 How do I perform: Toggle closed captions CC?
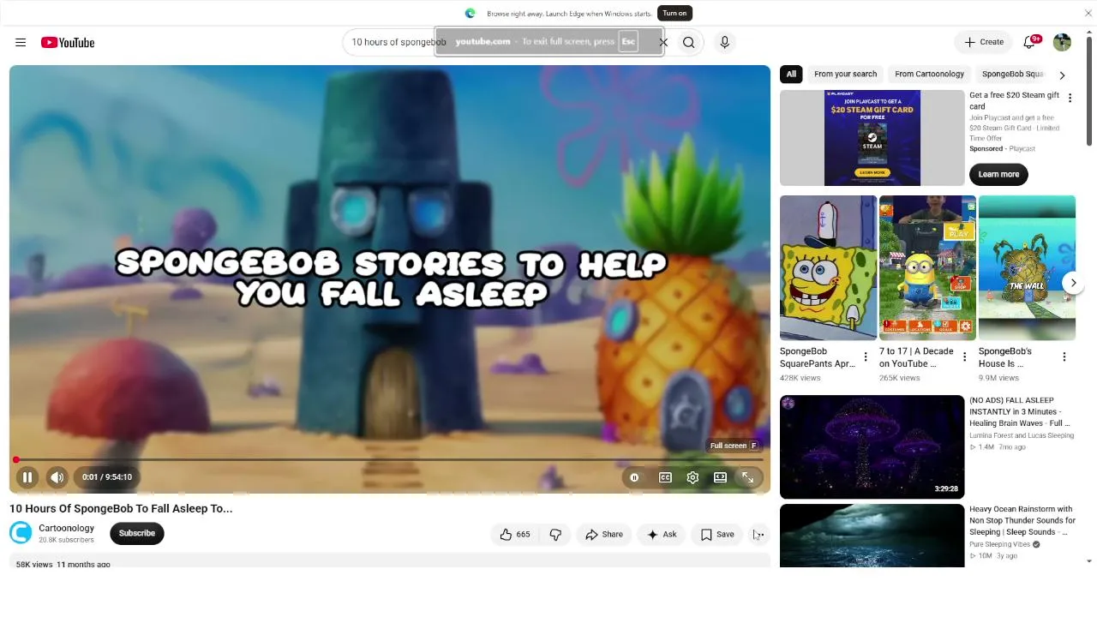point(665,477)
